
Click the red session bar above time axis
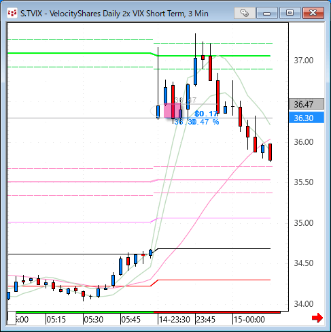[x=217, y=312]
